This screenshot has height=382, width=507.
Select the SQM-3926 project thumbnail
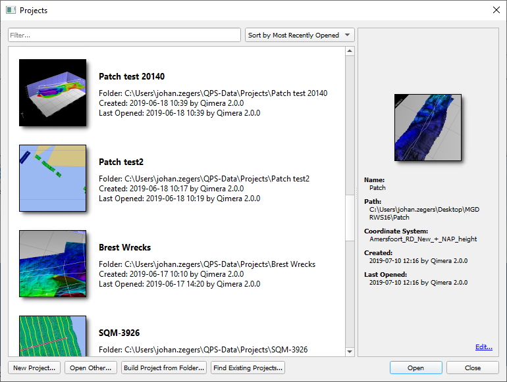[x=53, y=336]
